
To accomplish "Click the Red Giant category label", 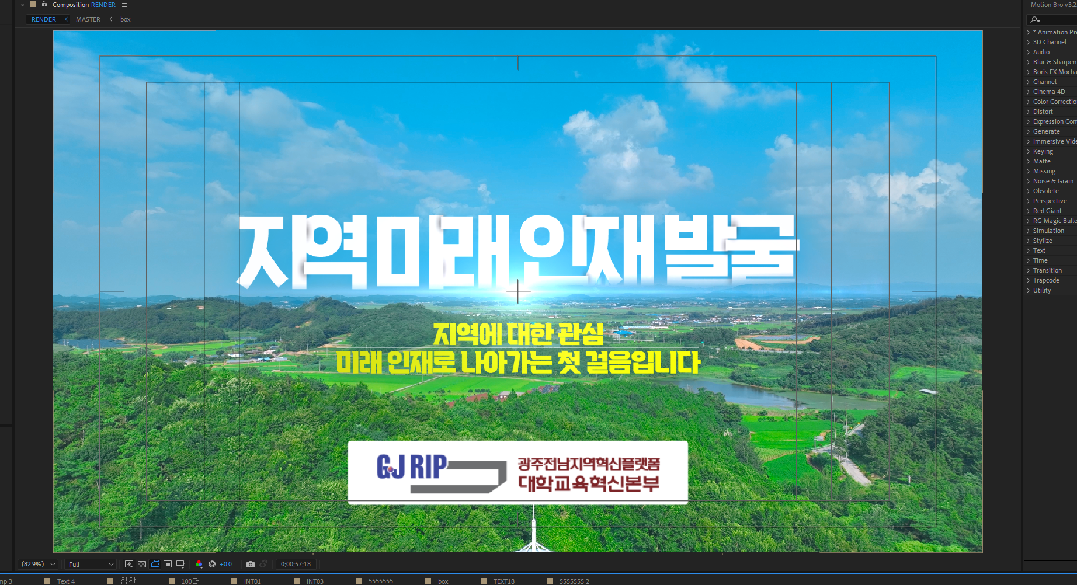I will pyautogui.click(x=1048, y=211).
